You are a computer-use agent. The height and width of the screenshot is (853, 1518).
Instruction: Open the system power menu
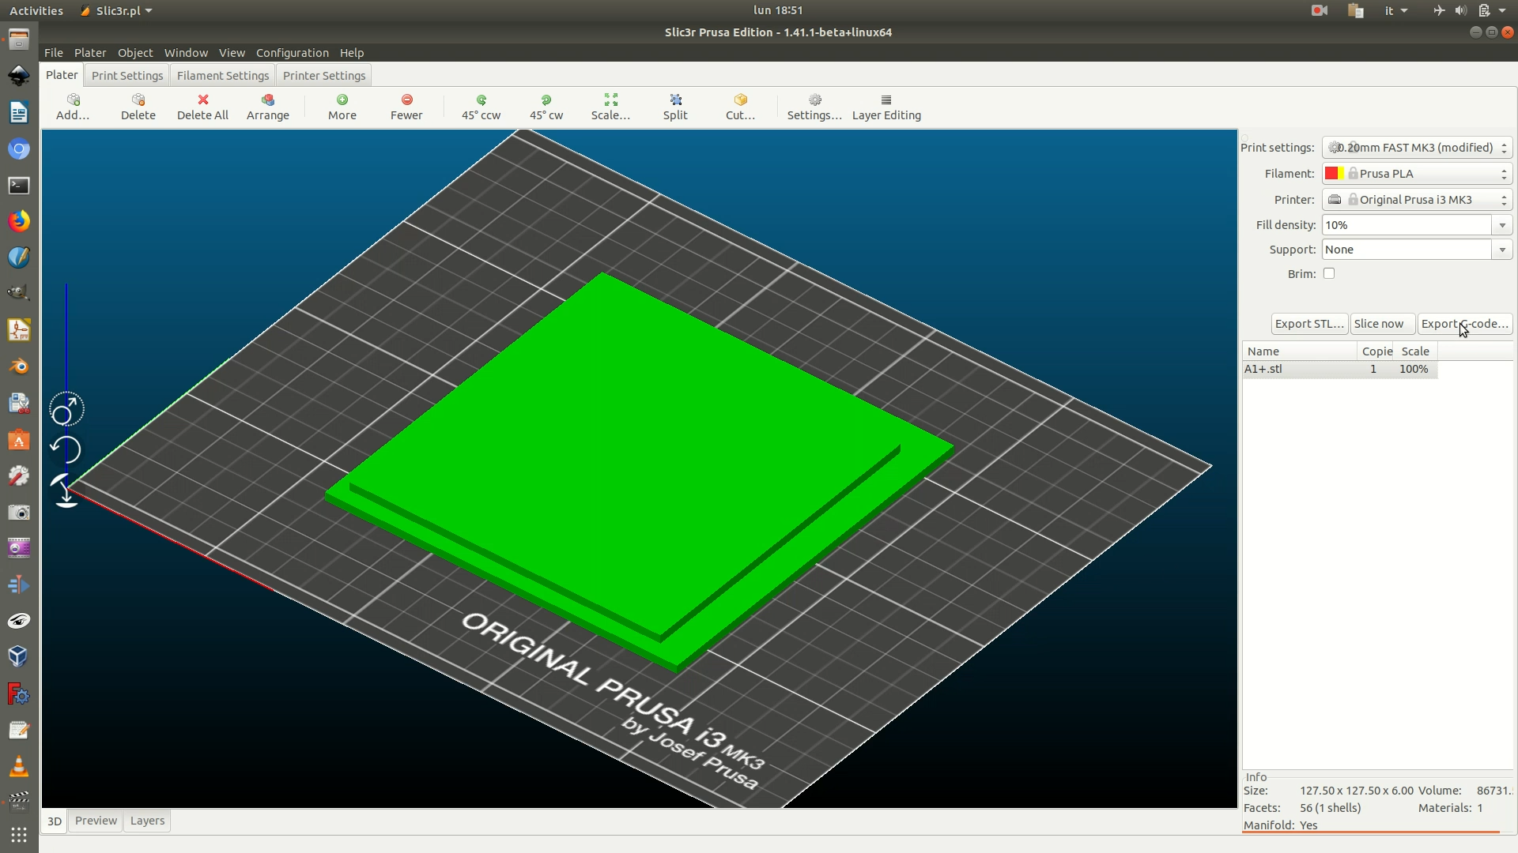tap(1491, 10)
